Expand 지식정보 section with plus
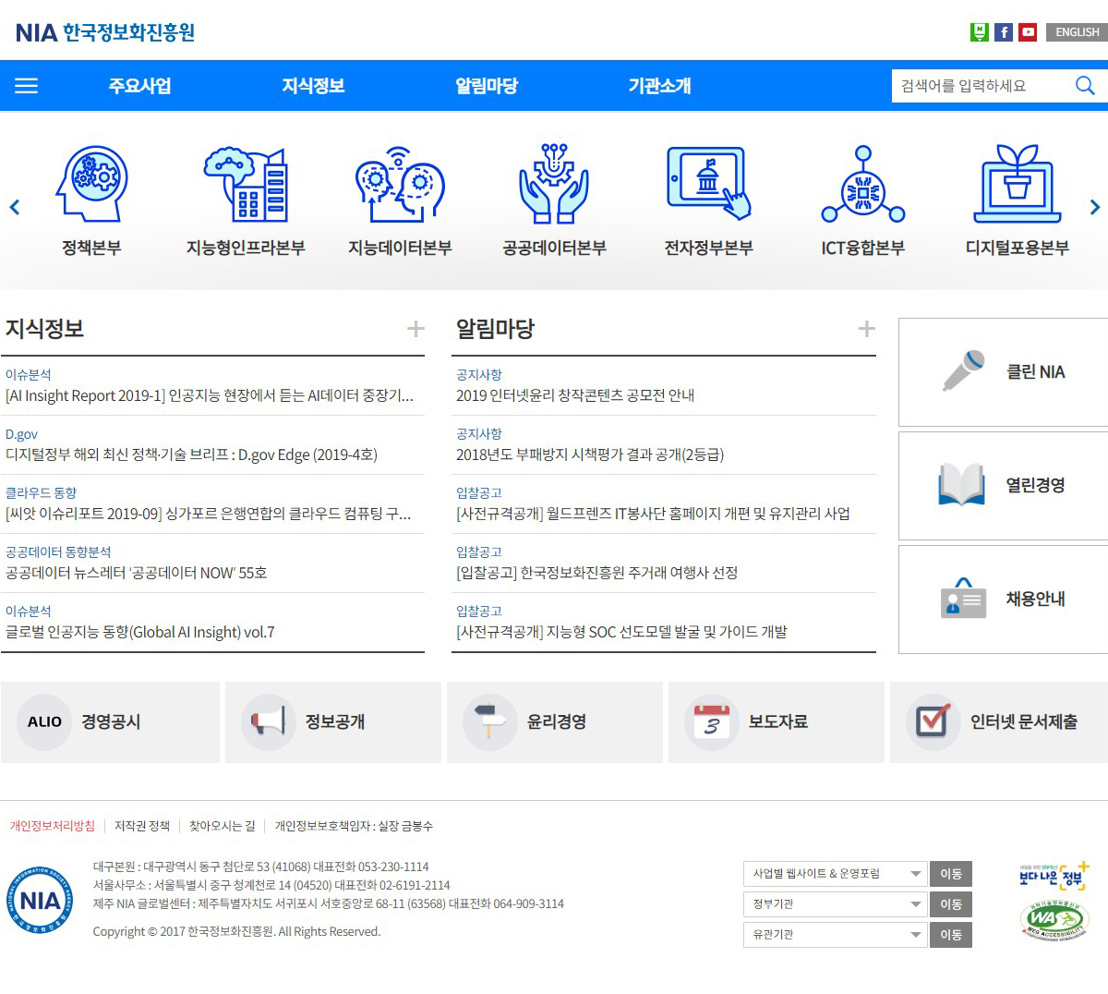Screen dimensions: 1108x994 click(x=416, y=329)
